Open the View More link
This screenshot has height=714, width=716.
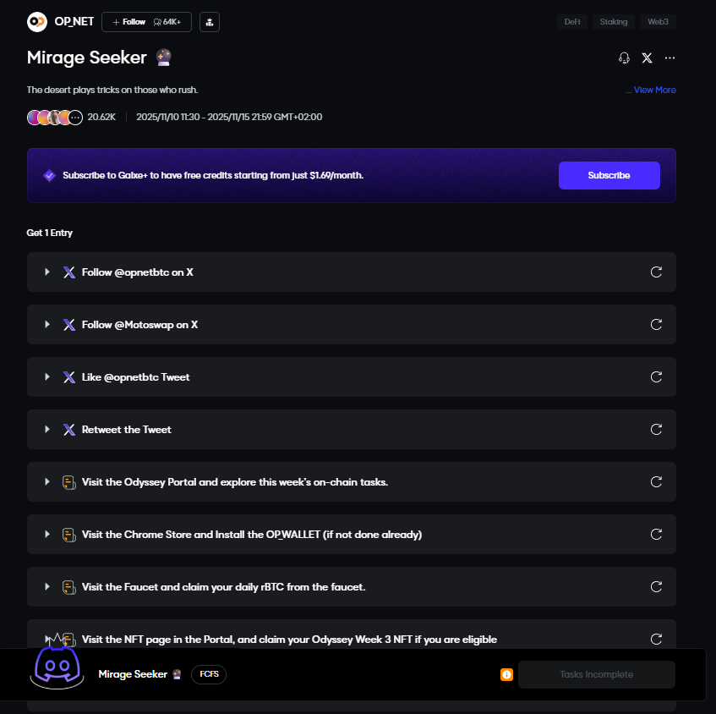(x=653, y=90)
